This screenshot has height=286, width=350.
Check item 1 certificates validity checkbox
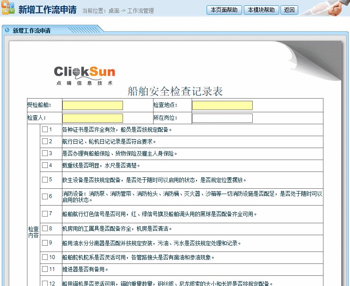click(45, 130)
